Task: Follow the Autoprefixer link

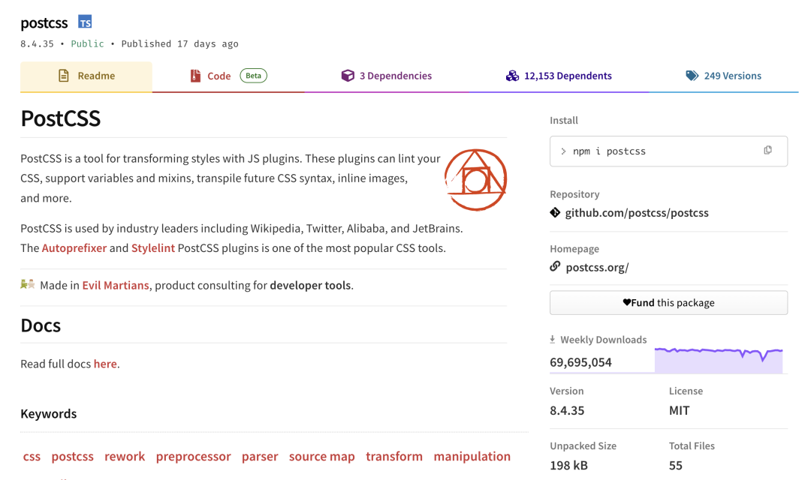Action: 74,248
